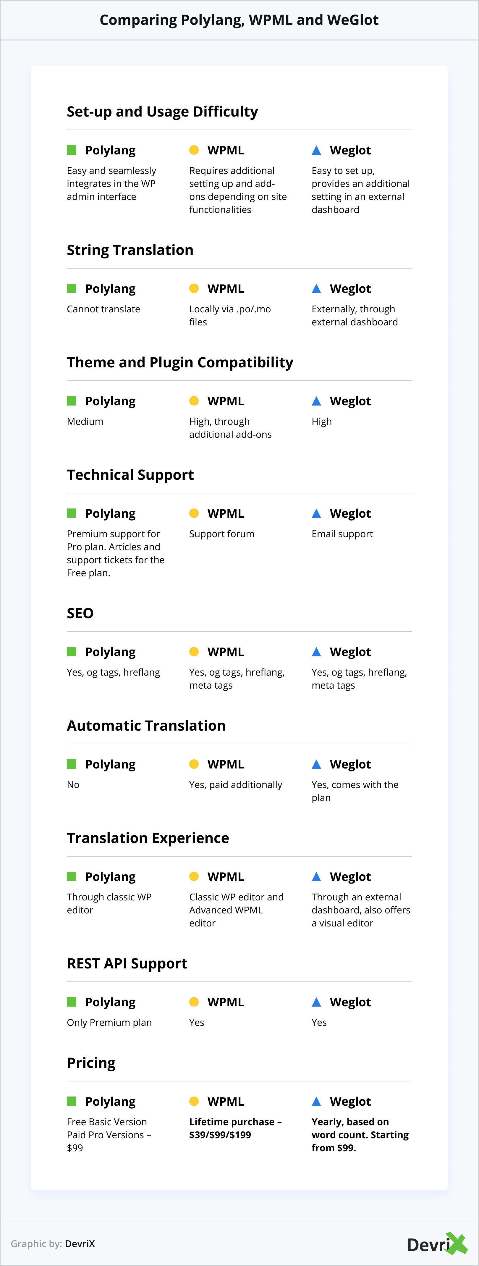
Task: Click Polylang's green square under String Translation
Action: pos(72,288)
